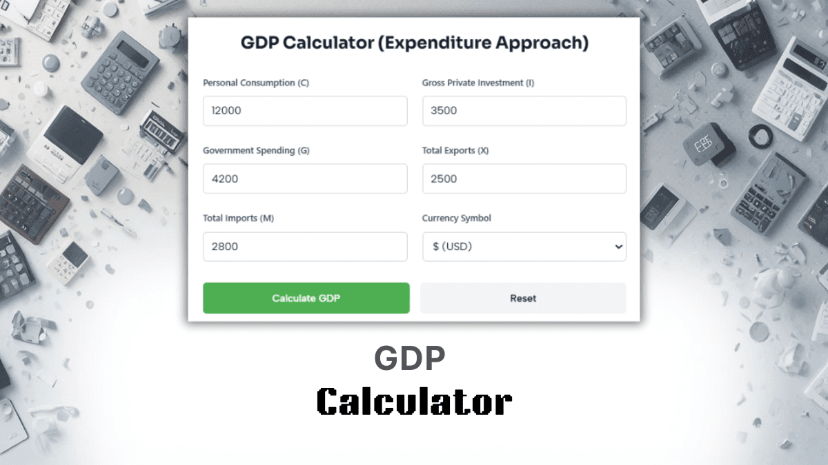
Task: Click the dropdown chevron next to $ (USD)
Action: [x=618, y=247]
